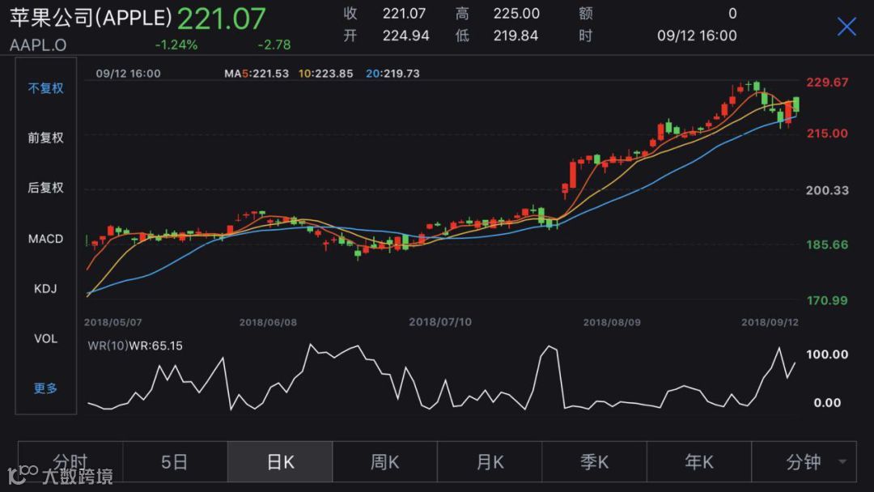Click the last green candlestick on chart

click(796, 104)
